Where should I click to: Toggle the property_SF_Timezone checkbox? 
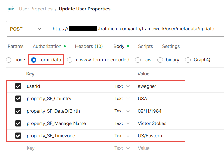(x=18, y=136)
